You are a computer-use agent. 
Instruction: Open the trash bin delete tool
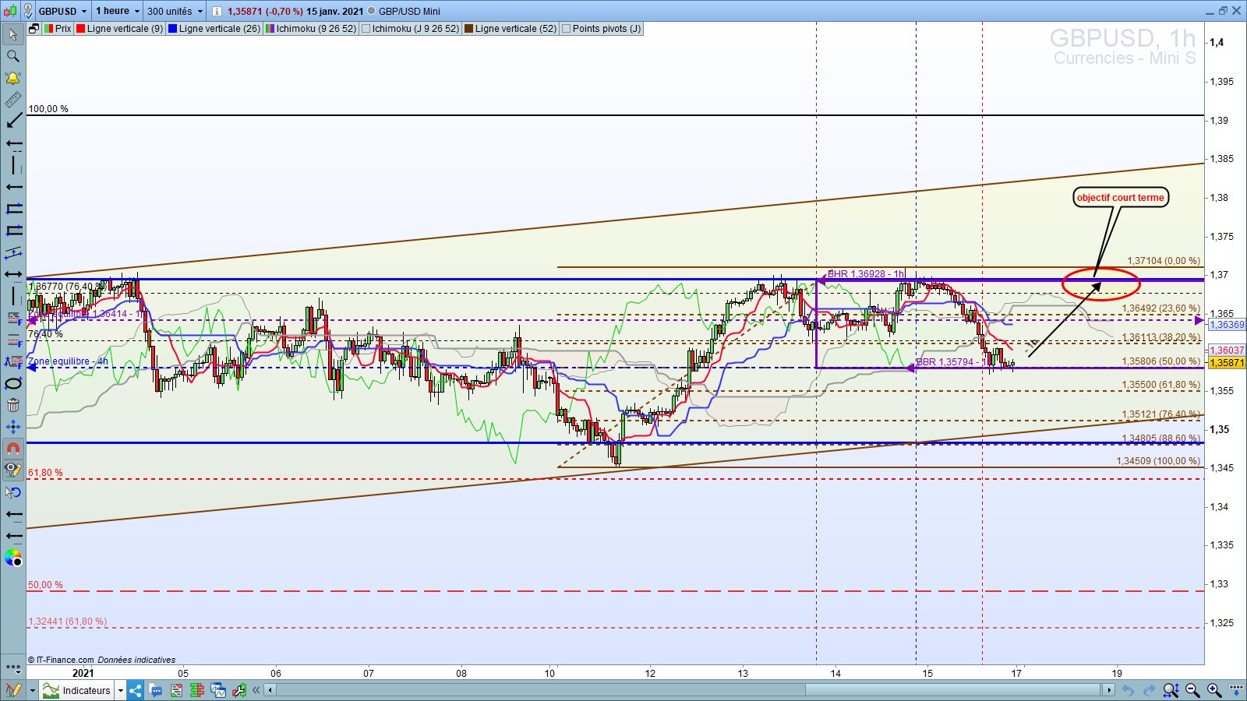pyautogui.click(x=13, y=405)
